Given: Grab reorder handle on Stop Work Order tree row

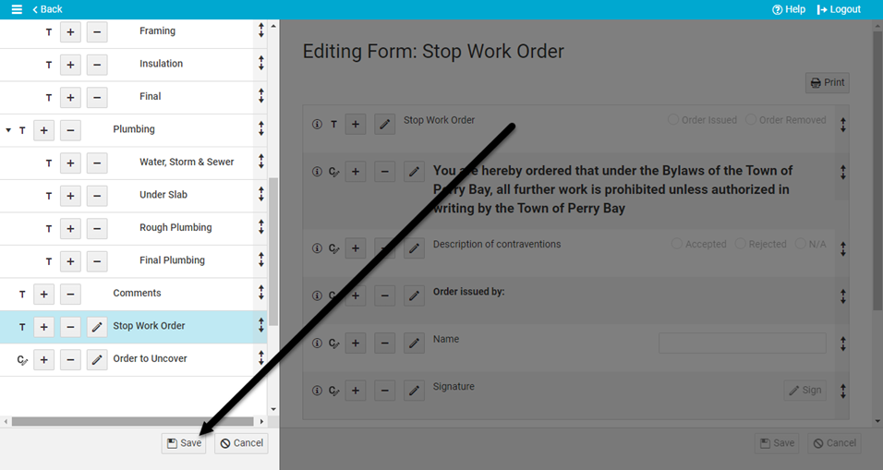Looking at the screenshot, I should pyautogui.click(x=260, y=325).
